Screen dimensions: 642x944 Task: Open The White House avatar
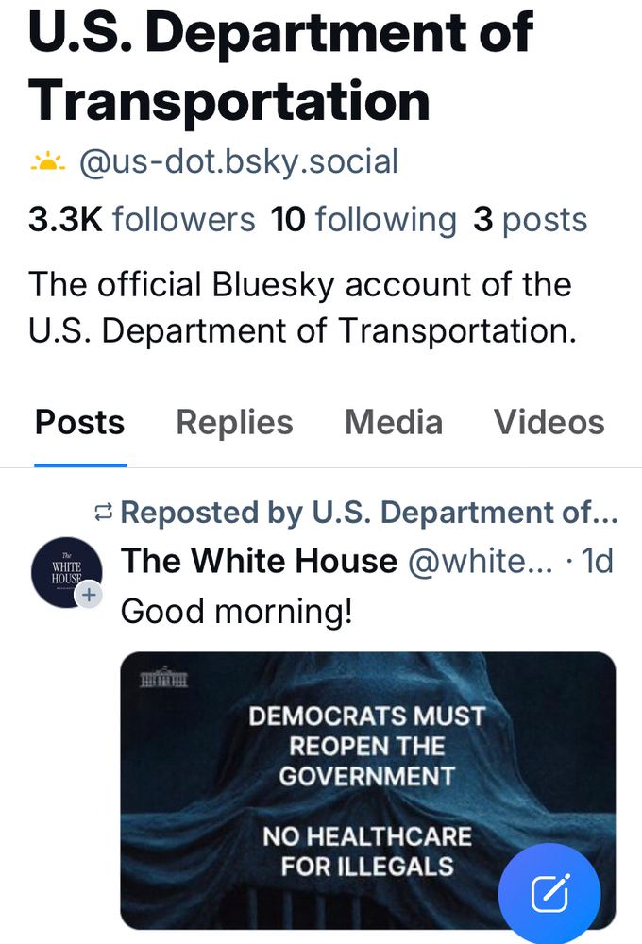tap(66, 572)
